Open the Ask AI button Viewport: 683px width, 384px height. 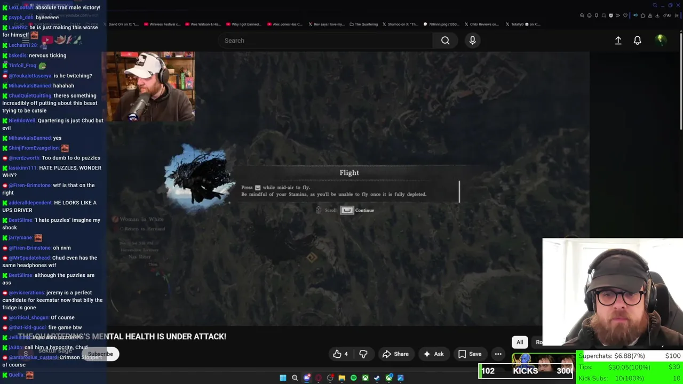[x=433, y=354]
